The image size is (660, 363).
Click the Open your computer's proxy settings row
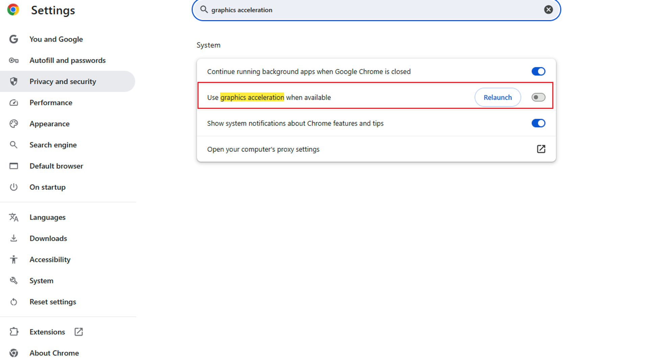376,149
